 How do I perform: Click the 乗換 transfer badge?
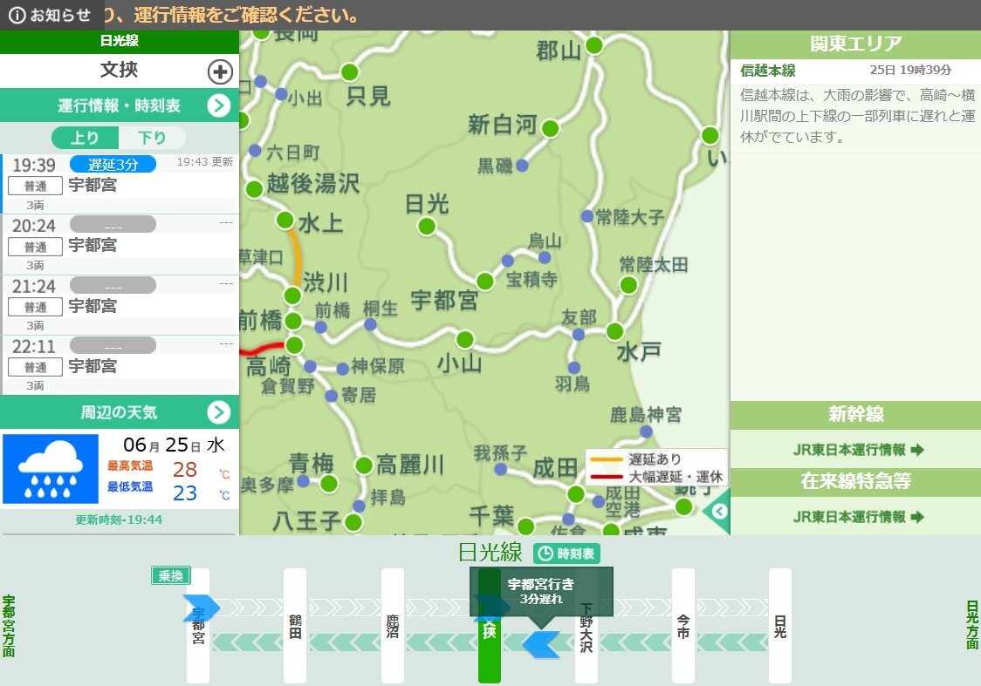(171, 575)
